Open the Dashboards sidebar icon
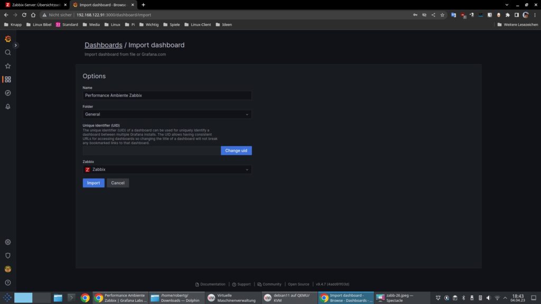This screenshot has width=541, height=304. pos(7,79)
